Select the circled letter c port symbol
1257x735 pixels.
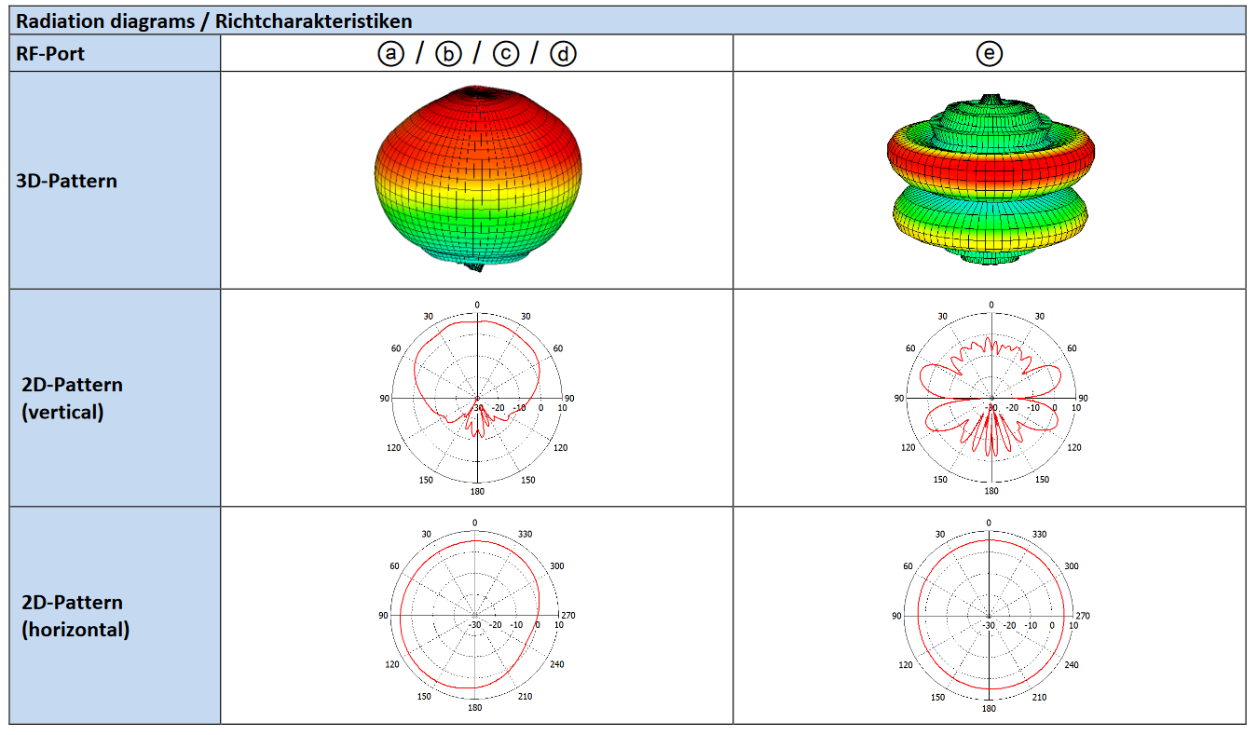pyautogui.click(x=505, y=54)
